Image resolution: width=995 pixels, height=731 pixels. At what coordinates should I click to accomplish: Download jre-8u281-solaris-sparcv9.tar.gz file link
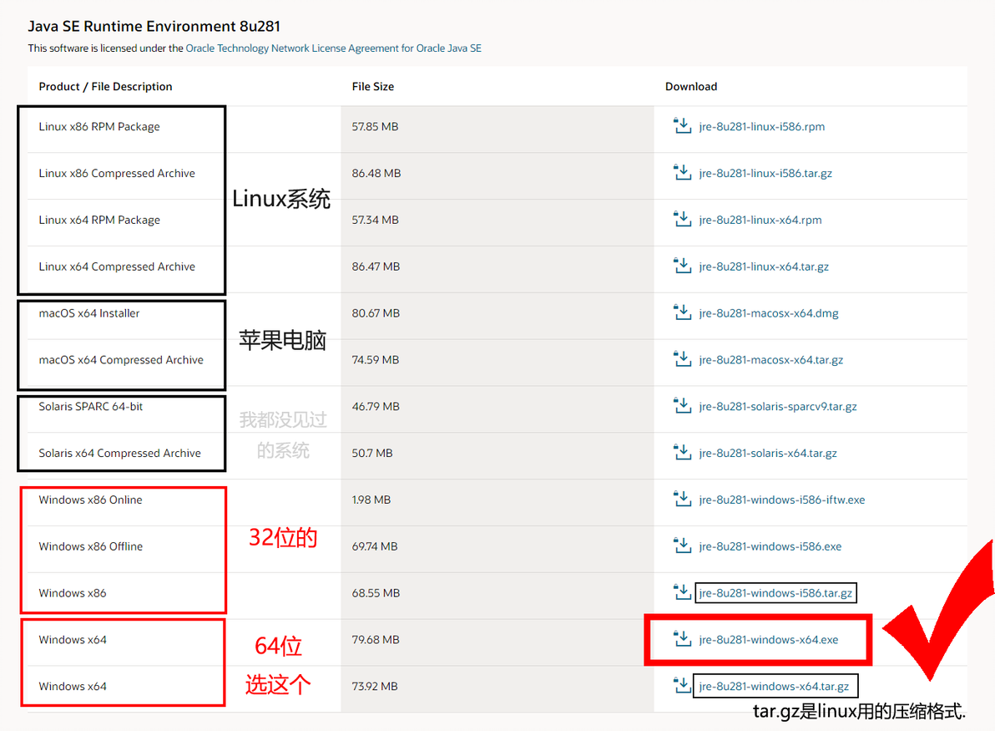coord(778,407)
